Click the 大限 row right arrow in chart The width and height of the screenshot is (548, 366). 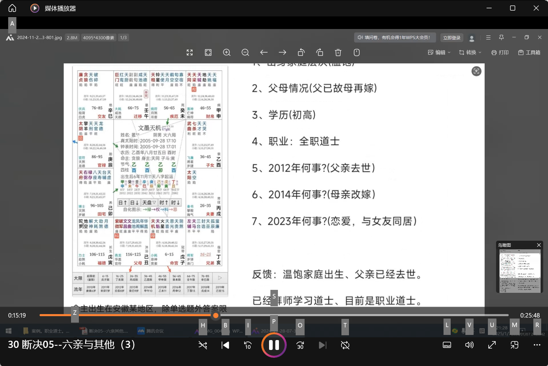click(x=220, y=278)
